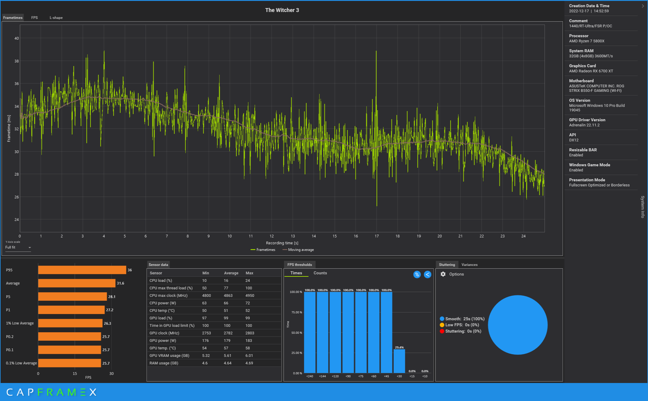Select the Counts tab in FPS thresholds

[320, 273]
